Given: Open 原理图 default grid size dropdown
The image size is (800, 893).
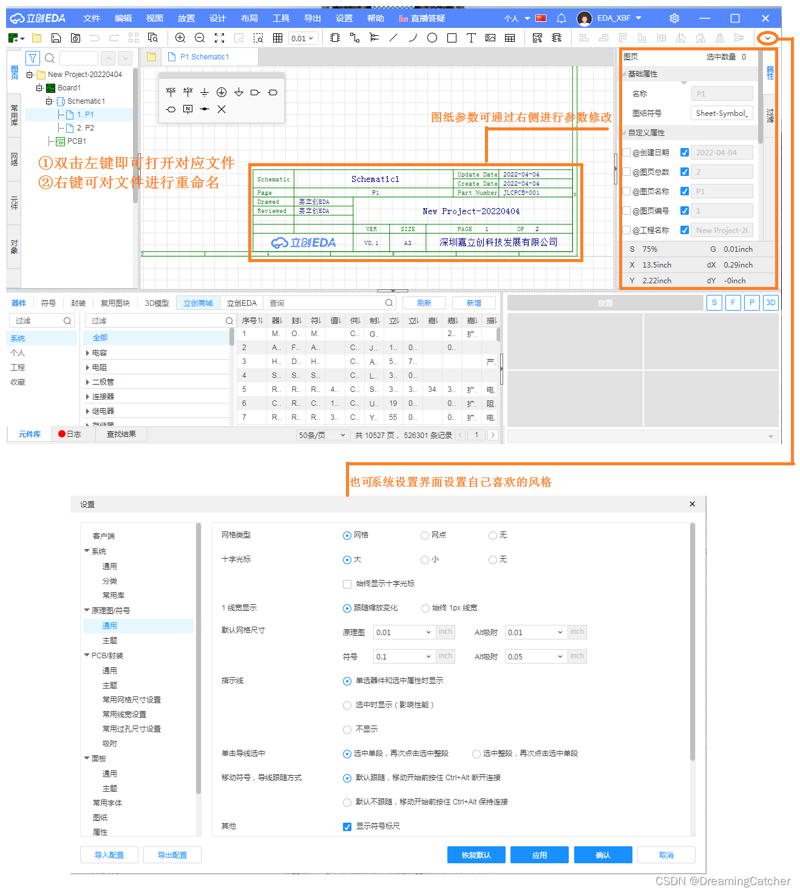Looking at the screenshot, I should point(403,632).
